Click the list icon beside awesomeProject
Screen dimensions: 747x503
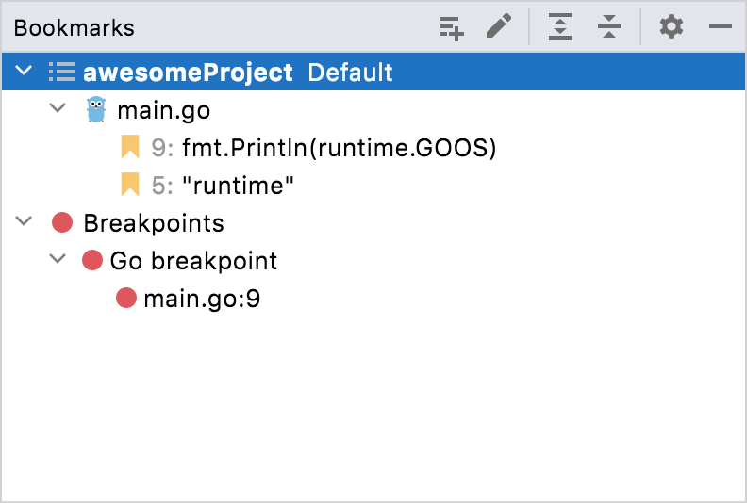[62, 72]
